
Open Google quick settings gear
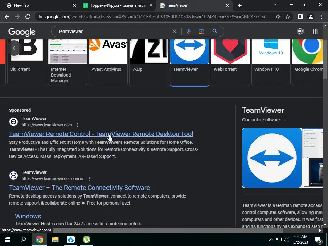pyautogui.click(x=300, y=31)
